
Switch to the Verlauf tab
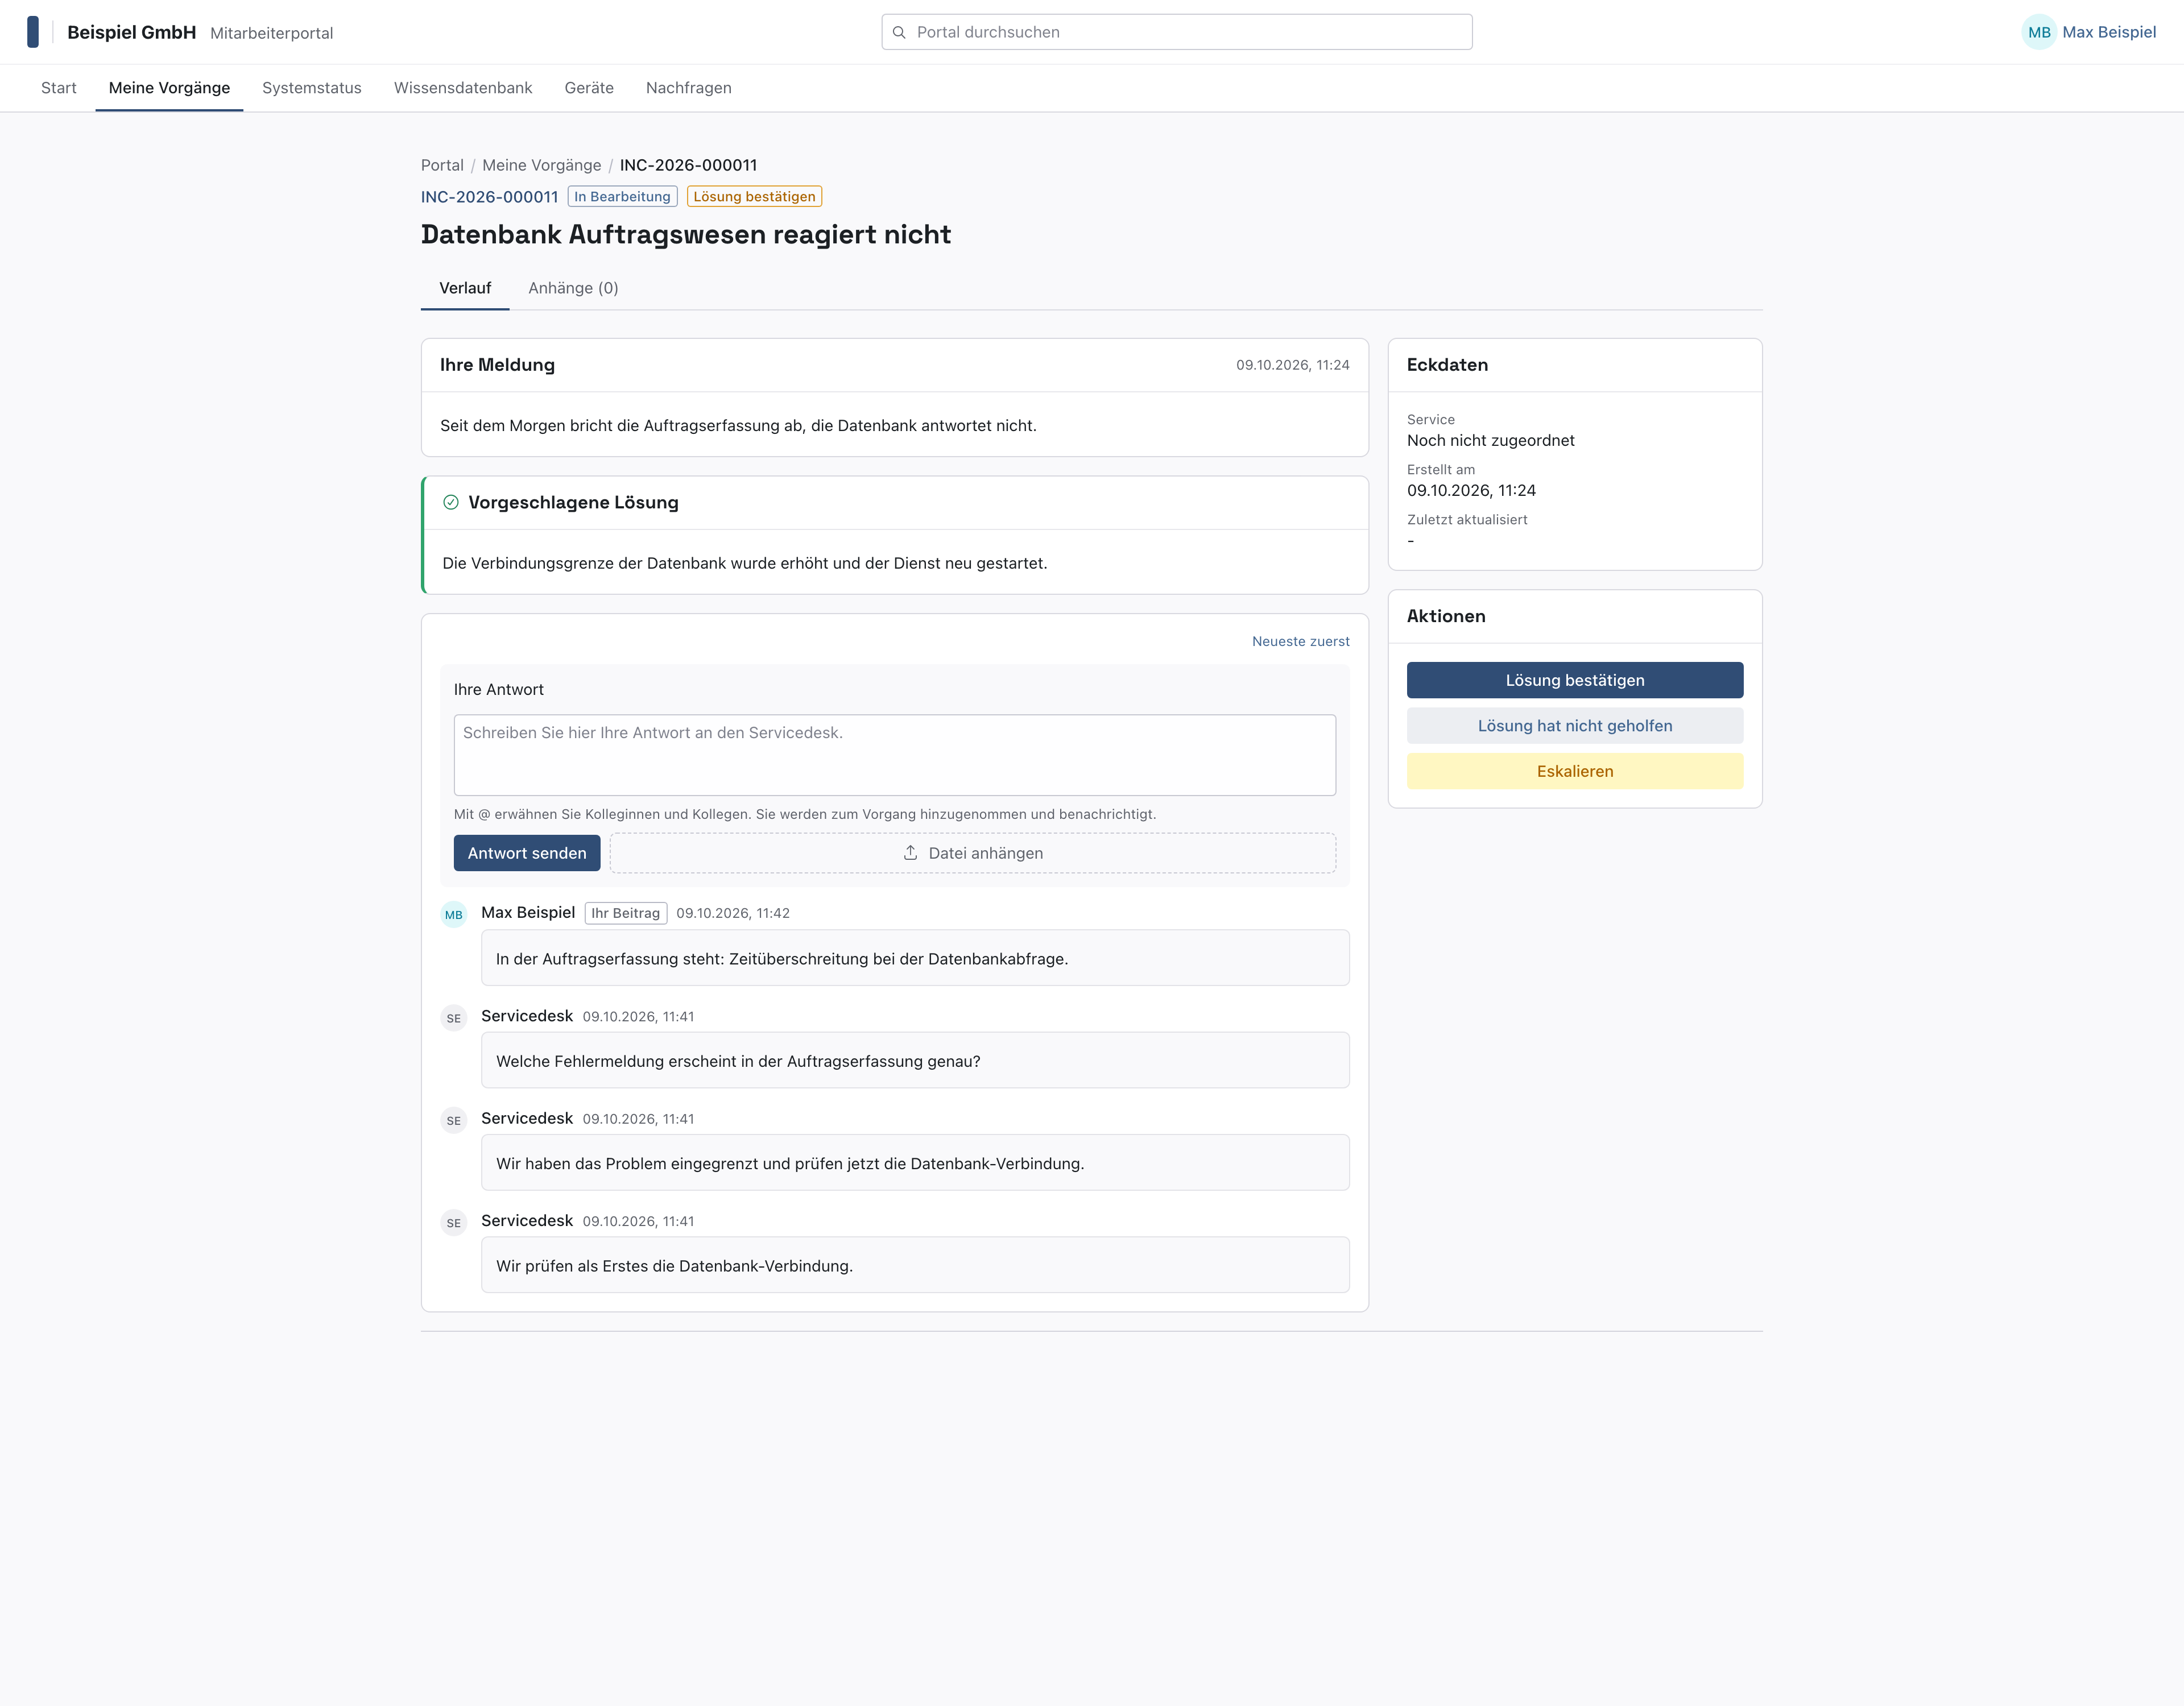[465, 288]
